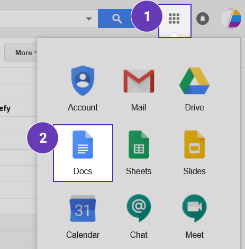Click the Docs label text
Screen dimensions: 245x249
click(x=83, y=171)
